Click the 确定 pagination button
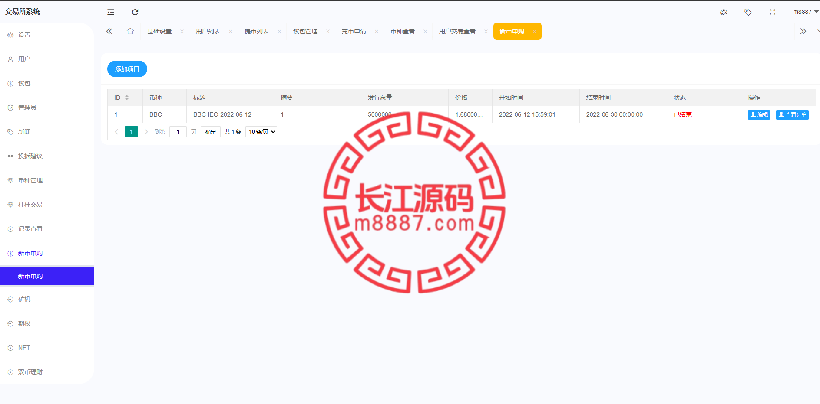 (211, 132)
